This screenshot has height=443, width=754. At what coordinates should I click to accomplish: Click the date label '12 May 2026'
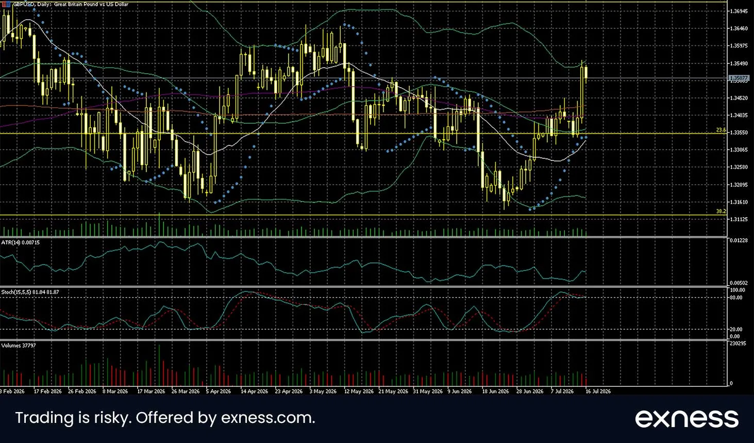[359, 391]
